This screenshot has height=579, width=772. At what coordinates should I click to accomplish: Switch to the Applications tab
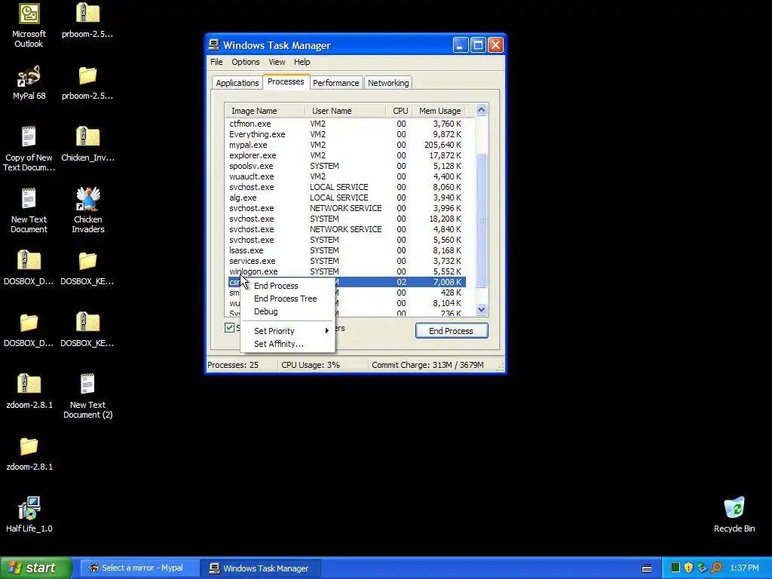[x=237, y=83]
